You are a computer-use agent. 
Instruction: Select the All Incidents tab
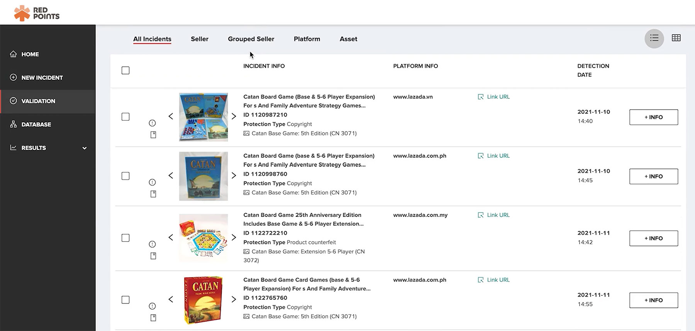pos(152,39)
